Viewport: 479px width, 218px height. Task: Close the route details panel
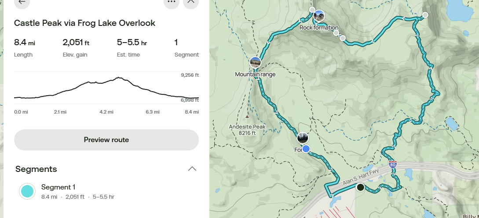[191, 2]
